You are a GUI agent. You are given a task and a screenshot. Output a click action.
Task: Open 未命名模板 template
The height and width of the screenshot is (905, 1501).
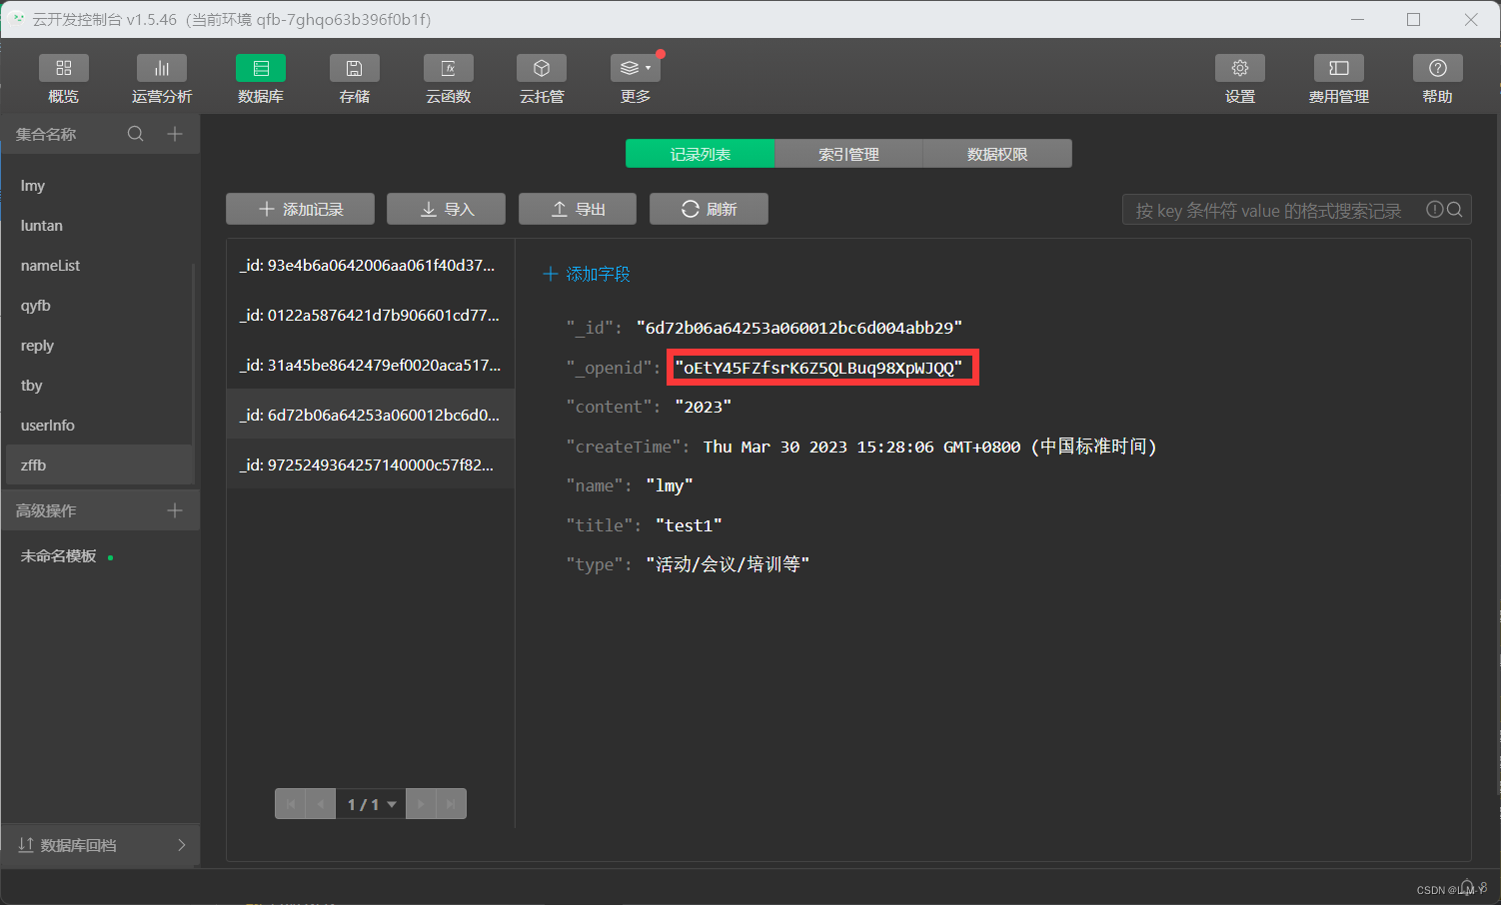[x=59, y=556]
